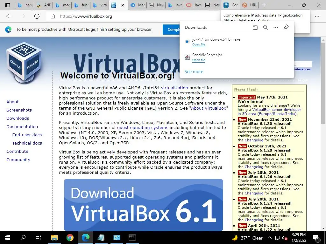Image resolution: width=326 pixels, height=244 pixels.
Task: Open notification center icon
Action: pyautogui.click(x=316, y=238)
